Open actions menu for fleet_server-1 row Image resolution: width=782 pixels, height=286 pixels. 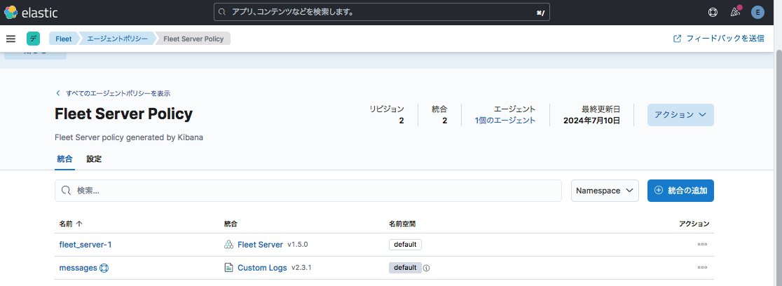click(701, 245)
